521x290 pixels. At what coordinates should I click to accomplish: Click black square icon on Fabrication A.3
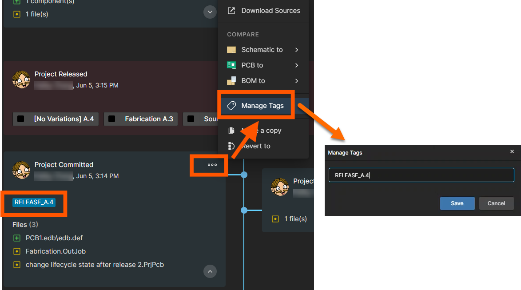111,119
